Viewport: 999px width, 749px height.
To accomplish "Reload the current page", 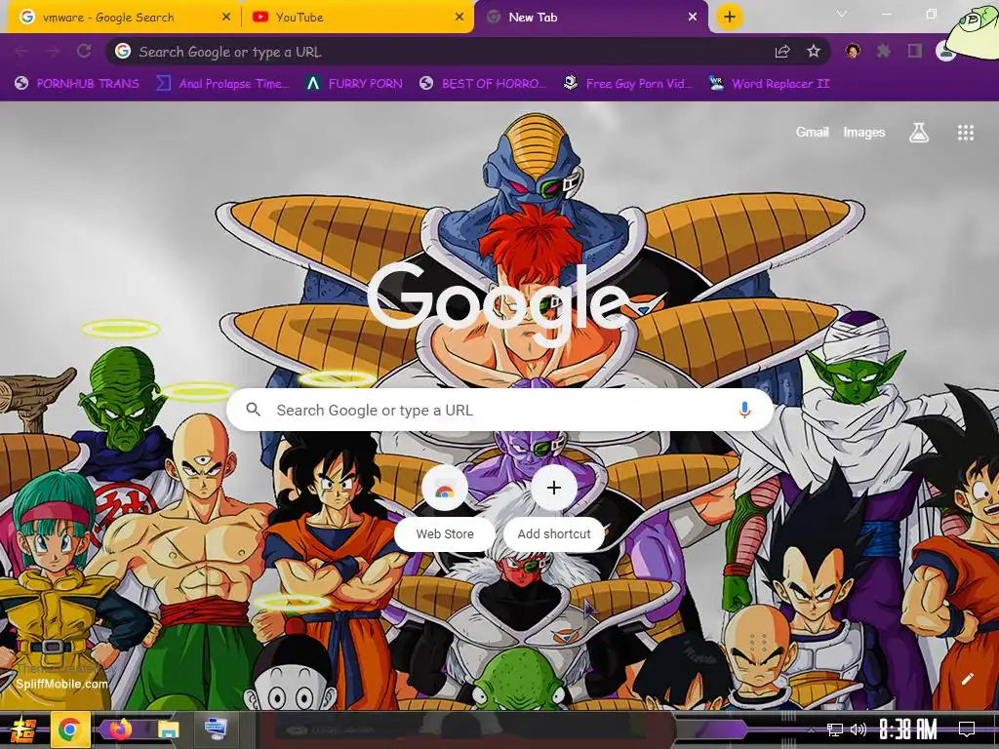I will [84, 52].
